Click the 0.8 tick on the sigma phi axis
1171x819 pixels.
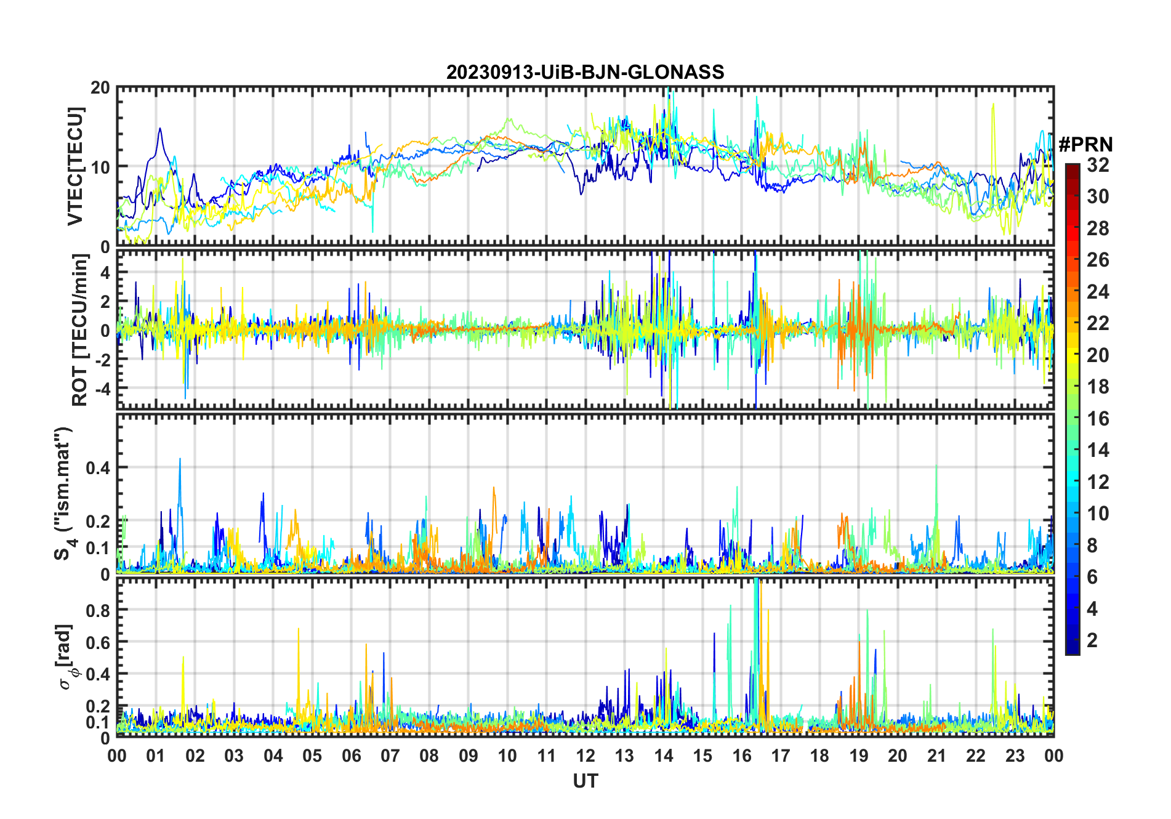click(x=98, y=610)
